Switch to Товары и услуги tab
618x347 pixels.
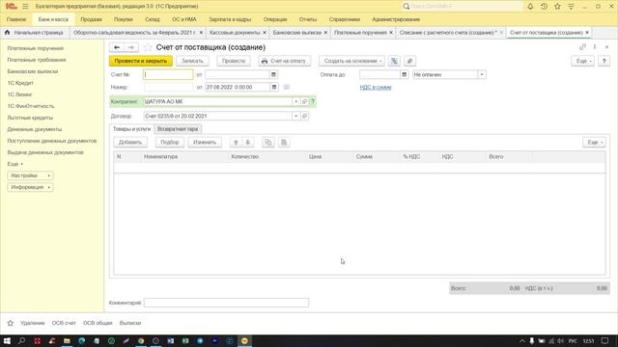131,128
